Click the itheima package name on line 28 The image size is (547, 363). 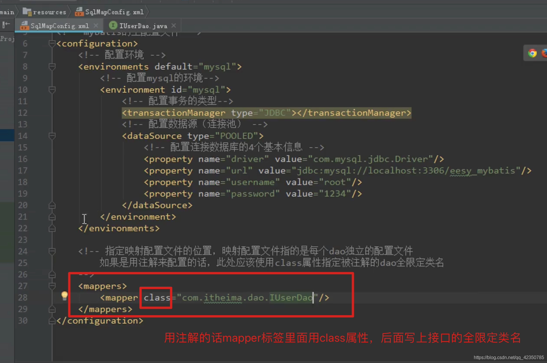pyautogui.click(x=223, y=298)
